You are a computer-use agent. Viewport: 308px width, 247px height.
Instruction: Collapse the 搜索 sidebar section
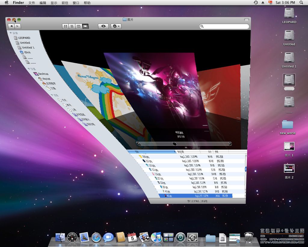[52, 95]
